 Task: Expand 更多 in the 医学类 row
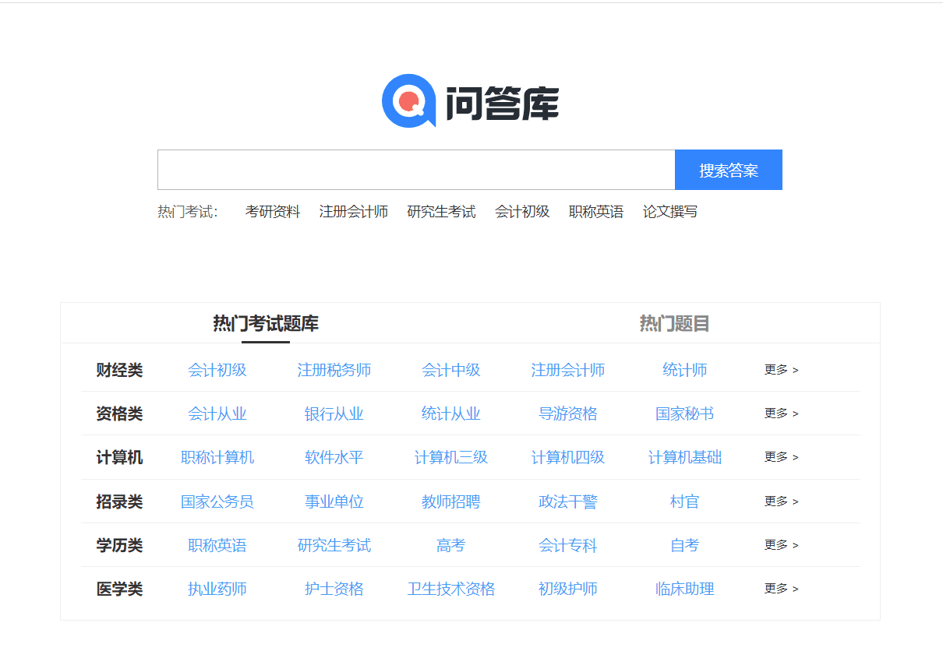[x=781, y=589]
